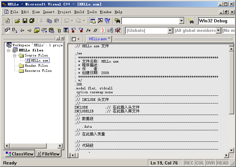Open the Insert menu
Viewport: 236px width, 167px height.
point(49,12)
